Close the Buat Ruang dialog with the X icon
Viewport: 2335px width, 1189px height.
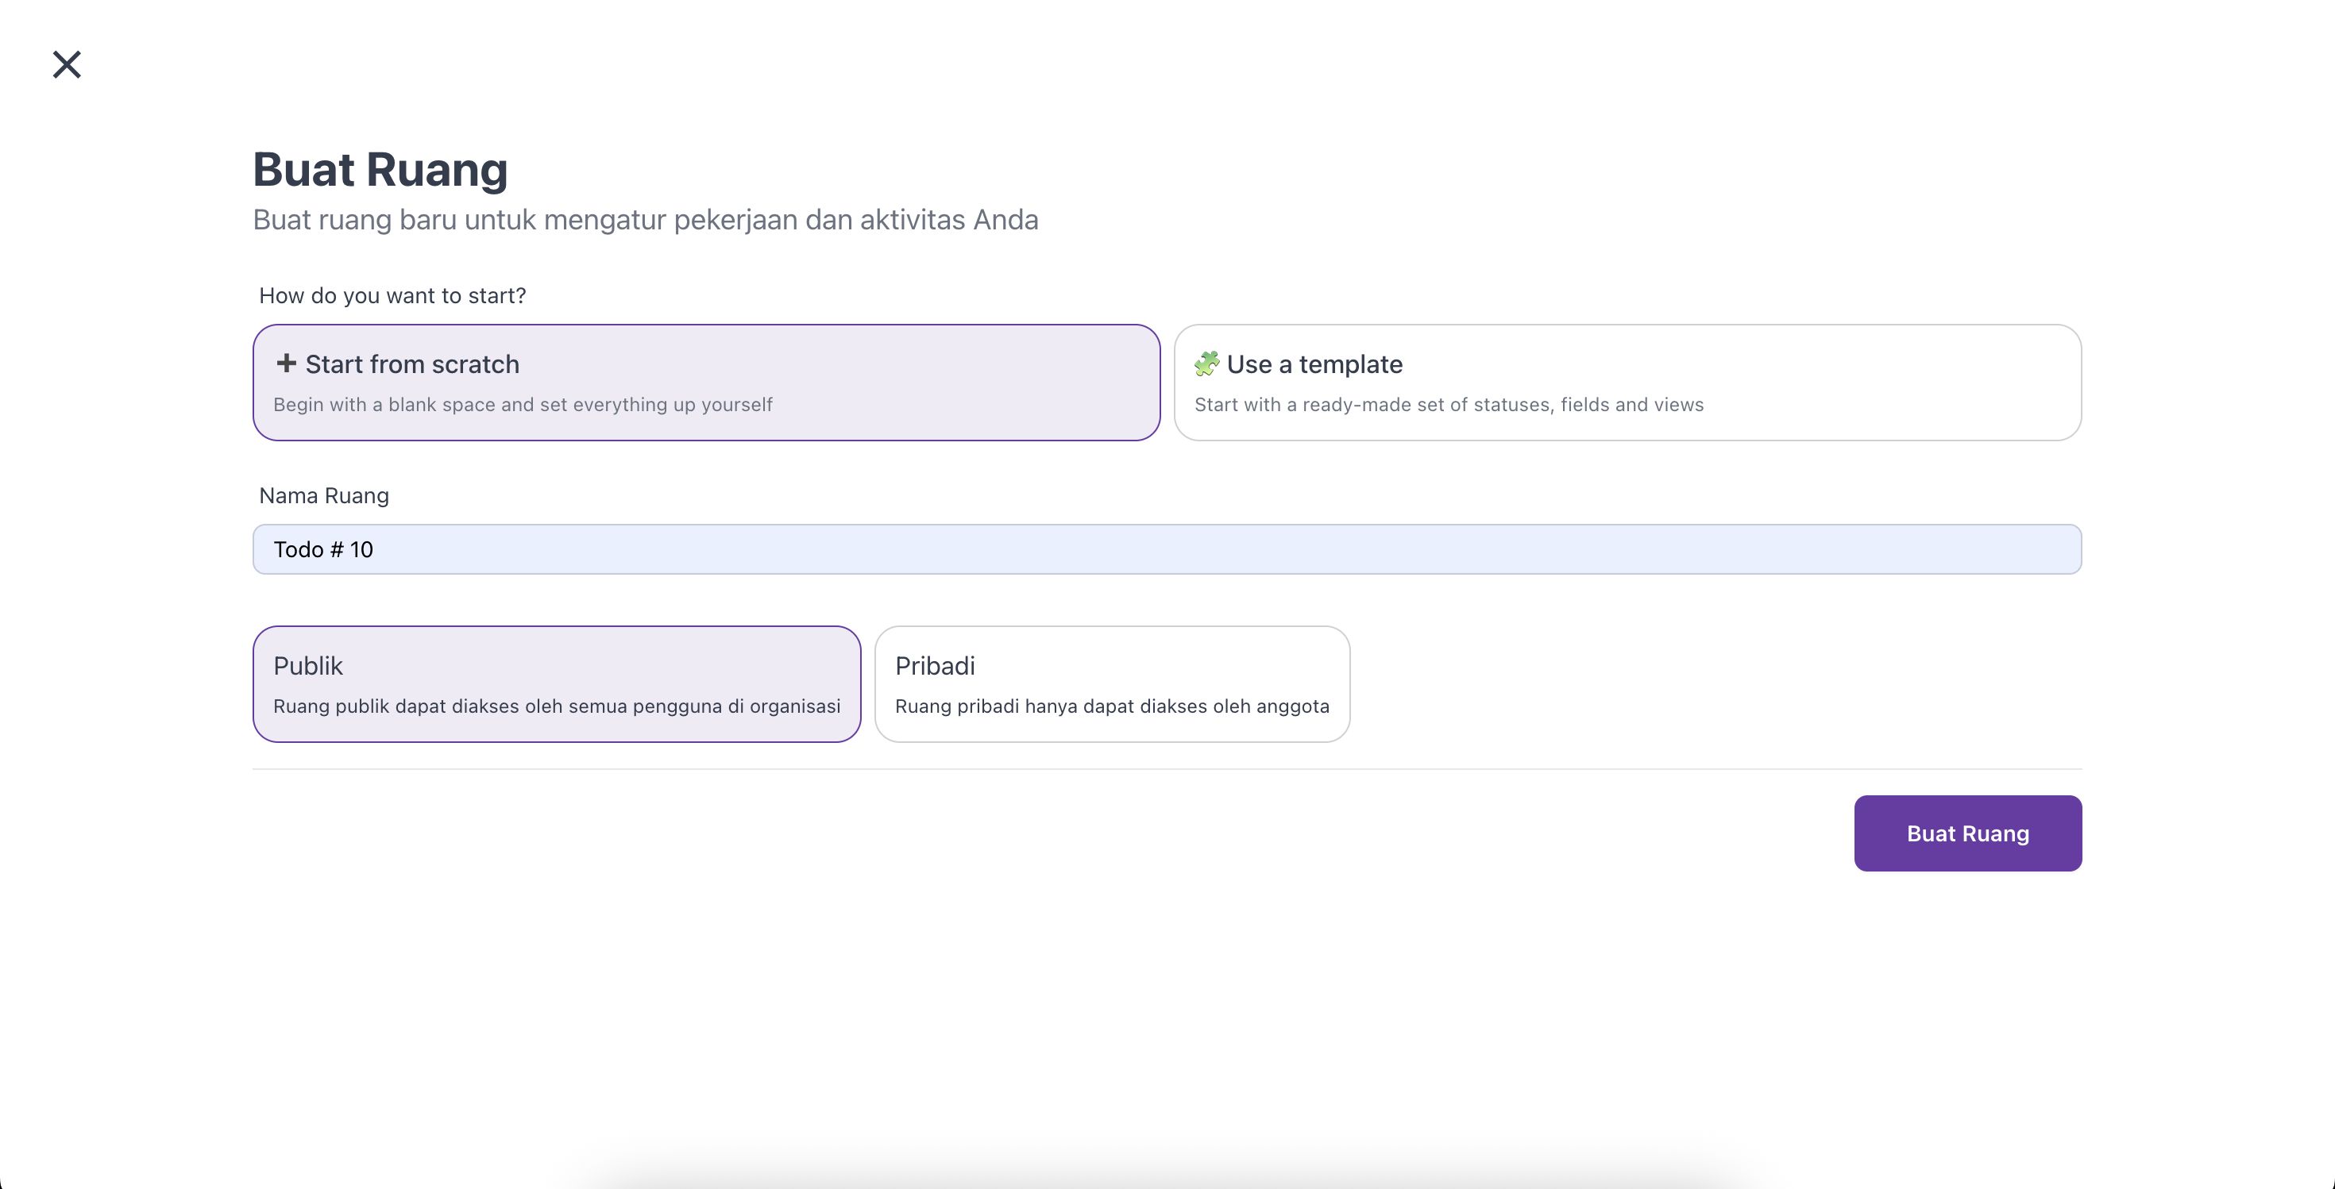point(67,64)
